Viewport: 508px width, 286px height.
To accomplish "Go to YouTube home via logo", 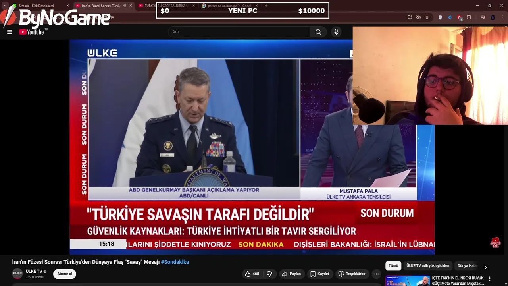I will (x=32, y=32).
